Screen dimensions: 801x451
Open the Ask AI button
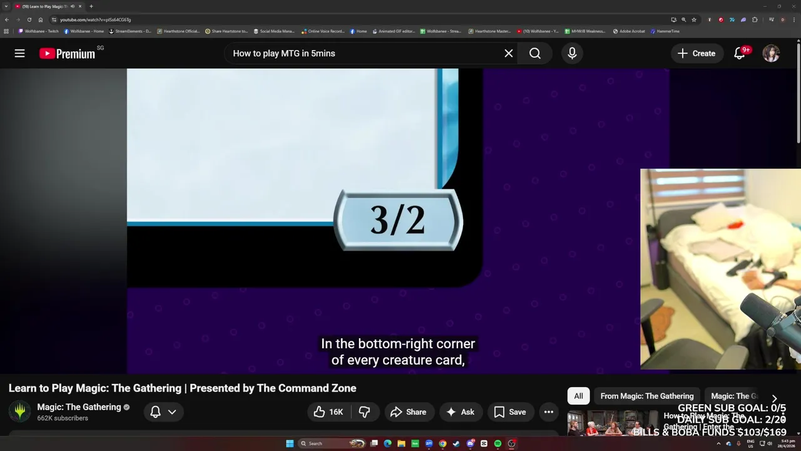[460, 412]
